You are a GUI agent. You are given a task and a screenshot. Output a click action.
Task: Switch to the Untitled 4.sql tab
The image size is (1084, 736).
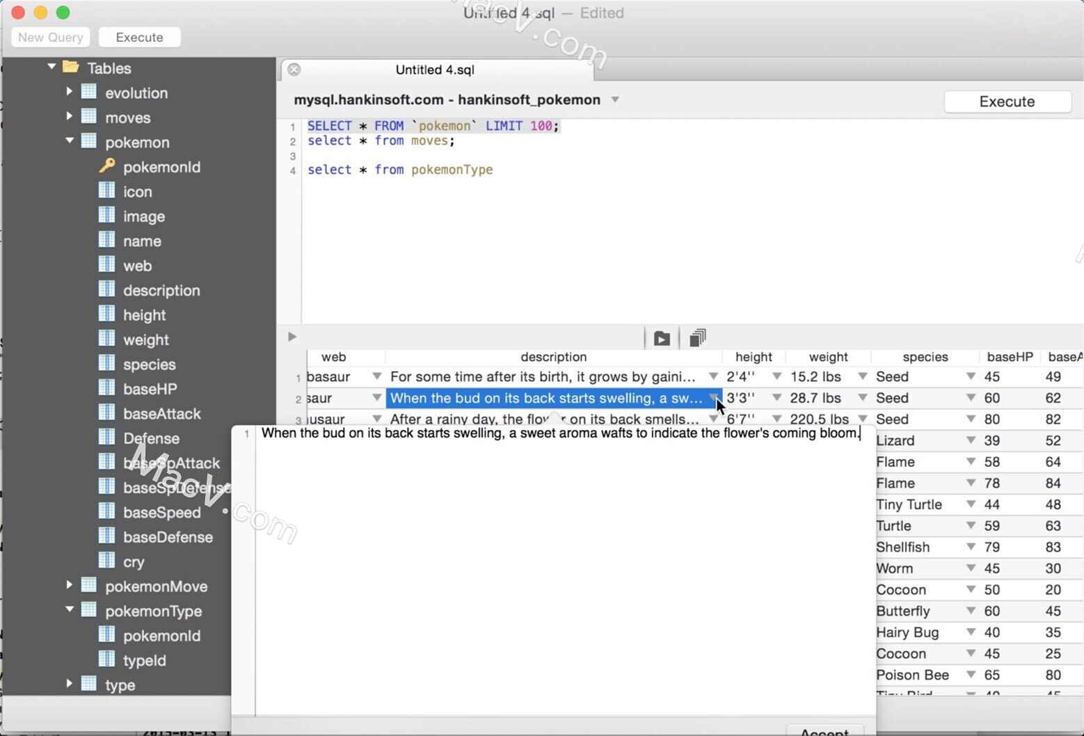tap(436, 70)
